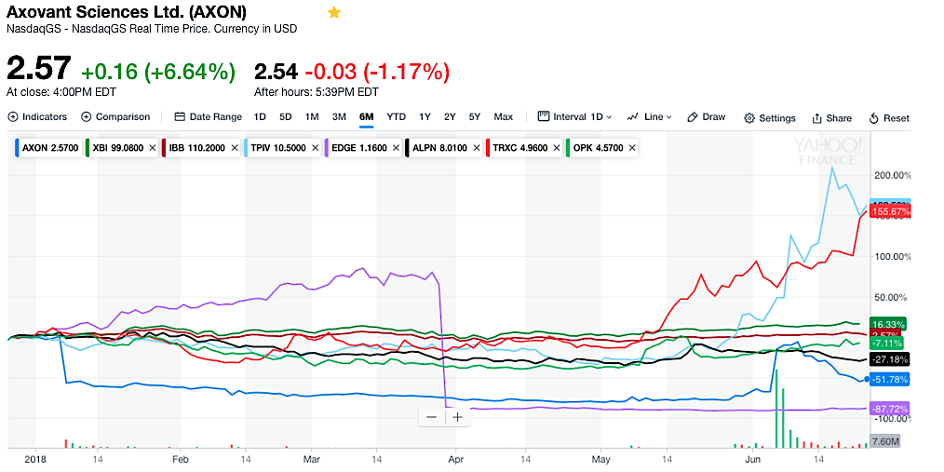Select the 1Y time range
The height and width of the screenshot is (472, 944).
(425, 116)
